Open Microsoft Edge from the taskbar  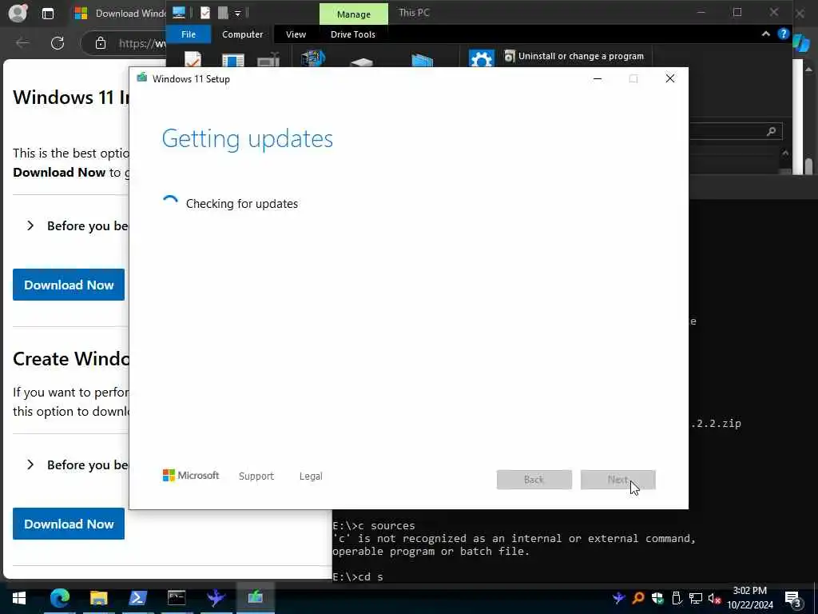click(x=59, y=598)
